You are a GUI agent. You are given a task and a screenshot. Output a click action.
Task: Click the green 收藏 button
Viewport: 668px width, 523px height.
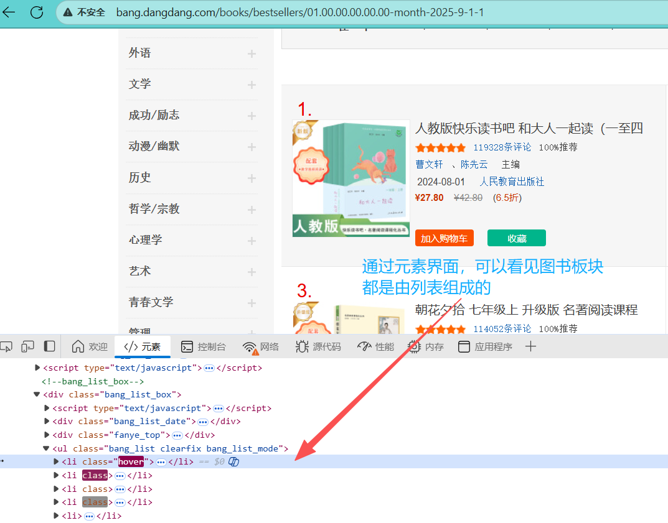[517, 238]
